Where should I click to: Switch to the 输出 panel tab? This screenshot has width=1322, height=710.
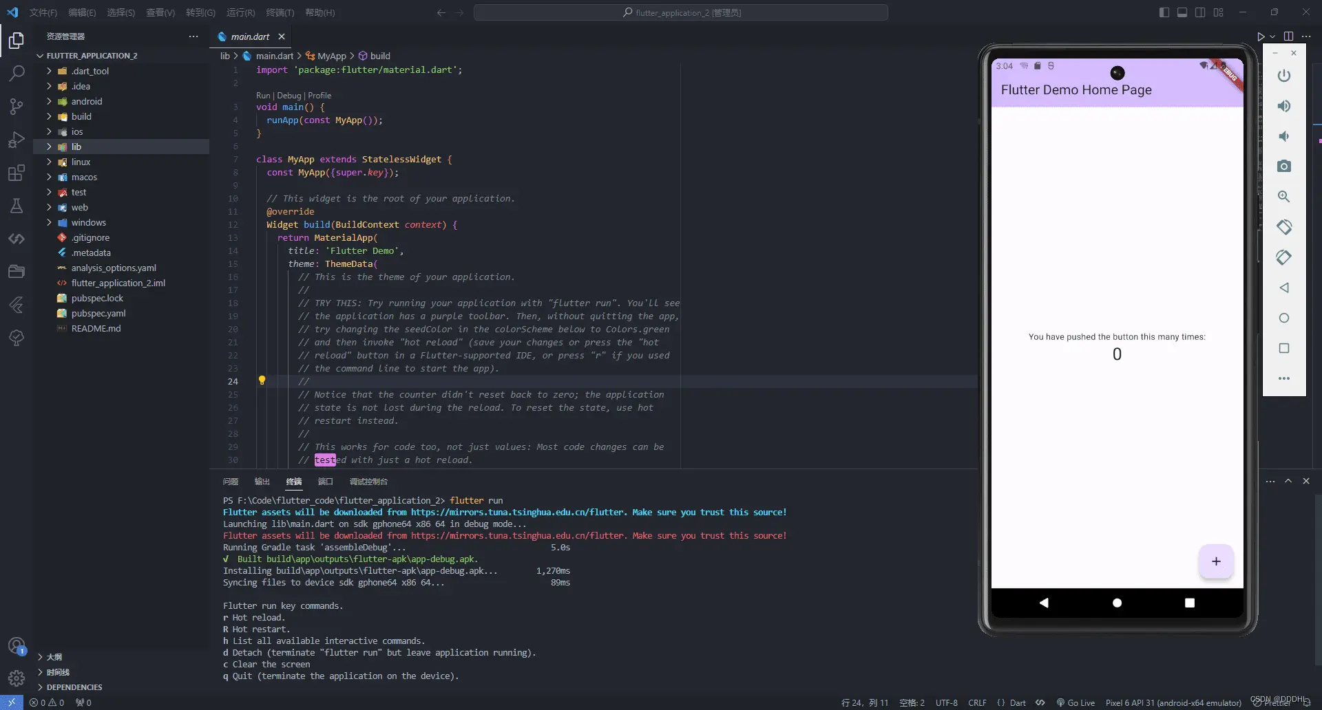tap(262, 482)
